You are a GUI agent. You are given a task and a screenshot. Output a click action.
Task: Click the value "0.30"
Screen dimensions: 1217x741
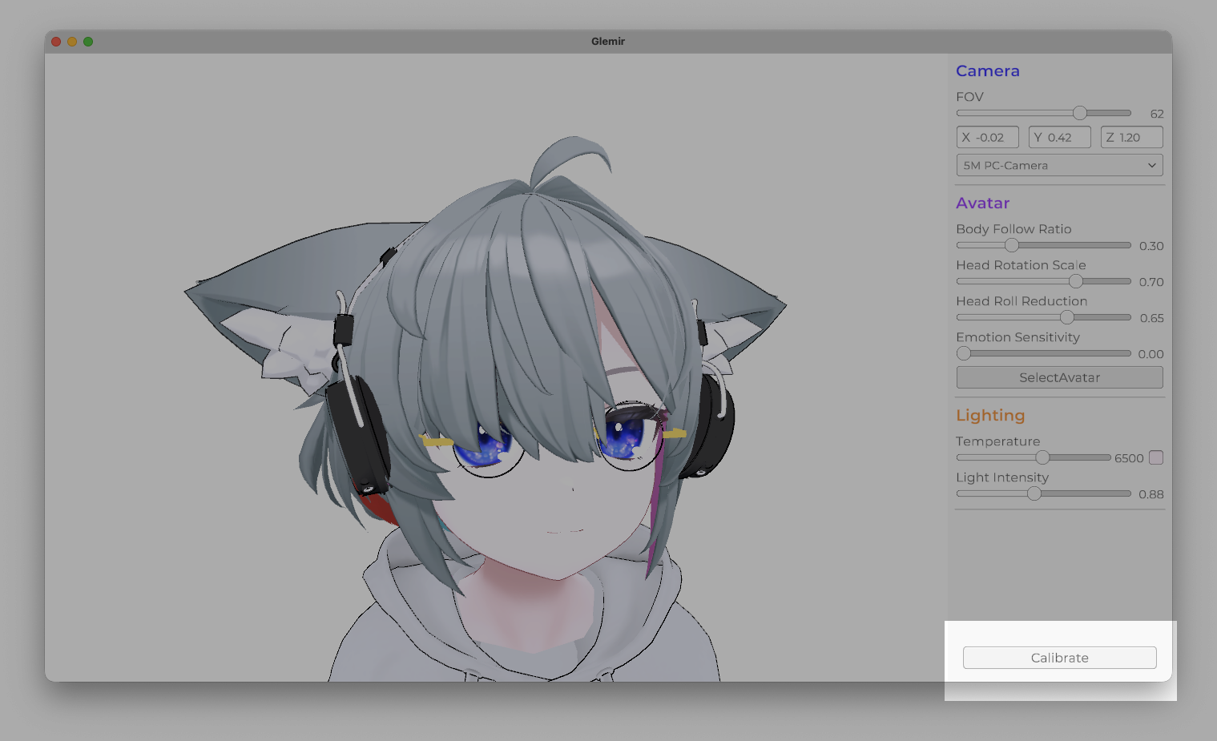click(1151, 246)
